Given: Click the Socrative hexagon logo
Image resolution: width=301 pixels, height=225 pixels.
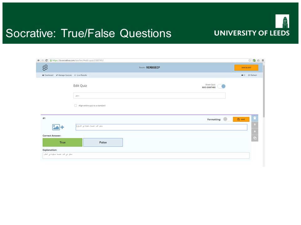Looking at the screenshot, I should pyautogui.click(x=45, y=67).
